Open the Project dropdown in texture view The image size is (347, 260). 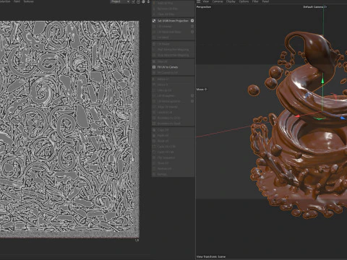coord(120,1)
